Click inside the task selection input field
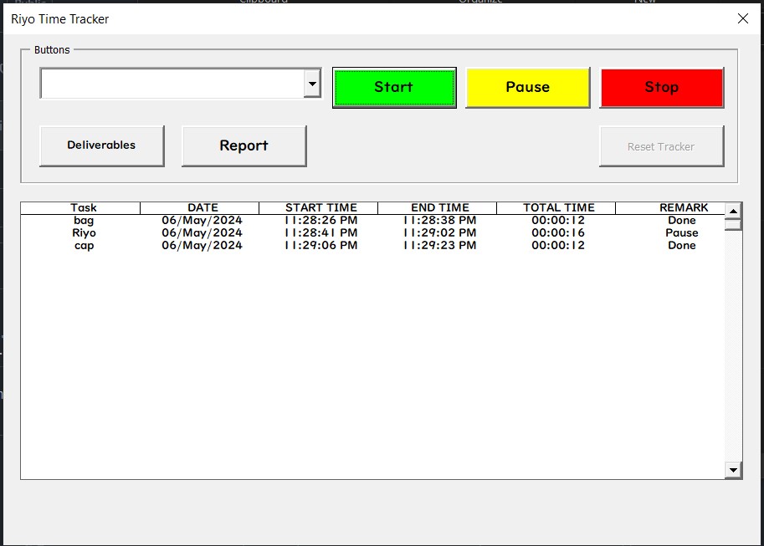 point(172,84)
